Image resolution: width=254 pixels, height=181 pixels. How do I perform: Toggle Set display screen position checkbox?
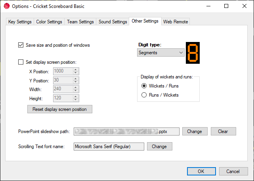tap(21, 62)
